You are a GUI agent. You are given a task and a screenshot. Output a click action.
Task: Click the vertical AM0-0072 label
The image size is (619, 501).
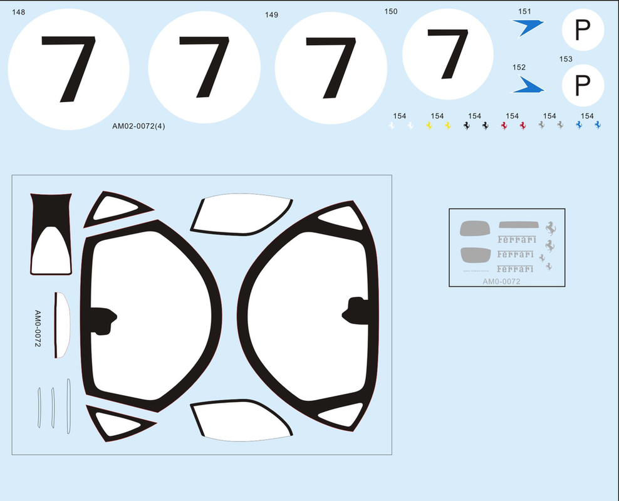pyautogui.click(x=38, y=328)
